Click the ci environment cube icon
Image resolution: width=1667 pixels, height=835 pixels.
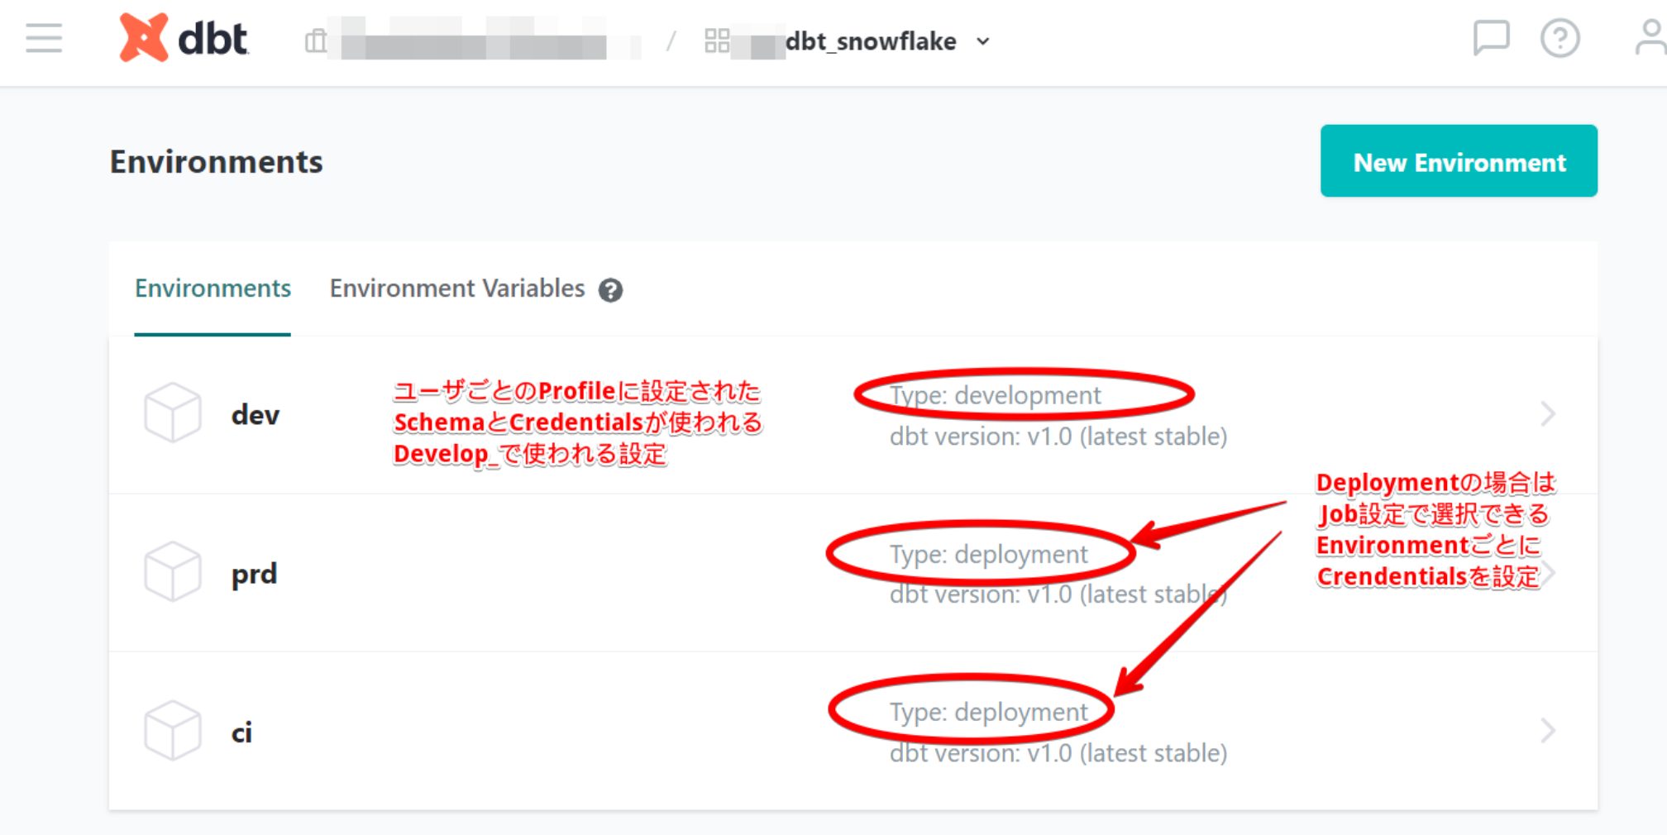click(x=173, y=731)
